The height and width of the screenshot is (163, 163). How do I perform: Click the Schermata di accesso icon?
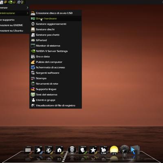pos(33,67)
